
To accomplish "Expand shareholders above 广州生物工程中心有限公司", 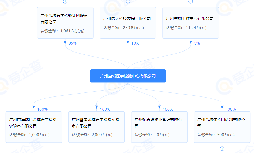I will (191, 2).
